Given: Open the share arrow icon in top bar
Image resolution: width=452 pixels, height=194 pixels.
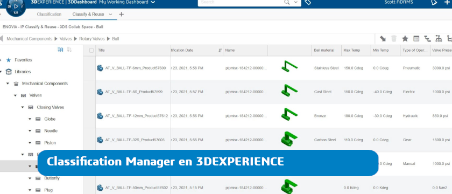Looking at the screenshot, I should pos(434,3).
